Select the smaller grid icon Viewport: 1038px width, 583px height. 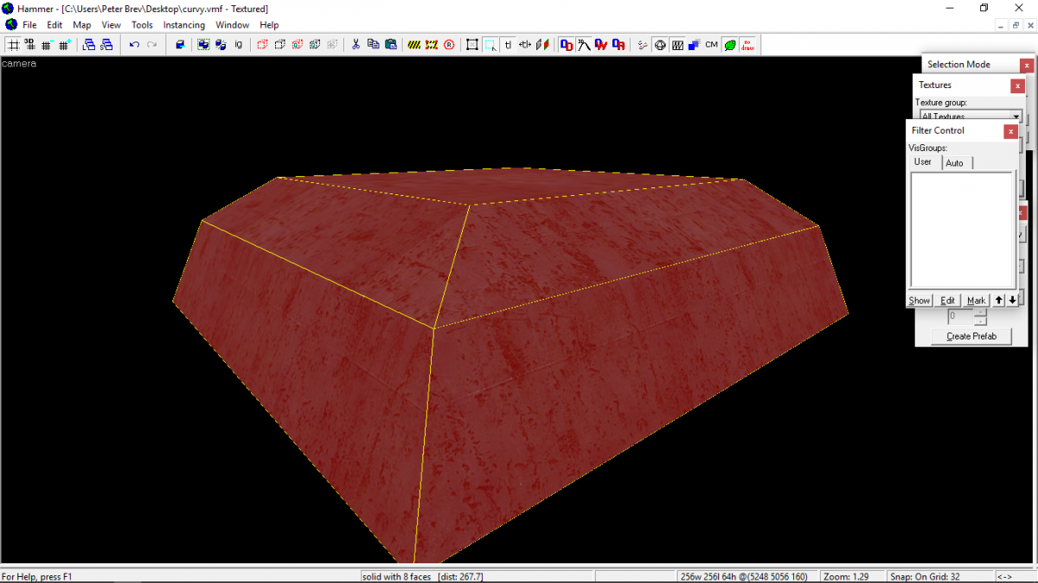point(45,44)
